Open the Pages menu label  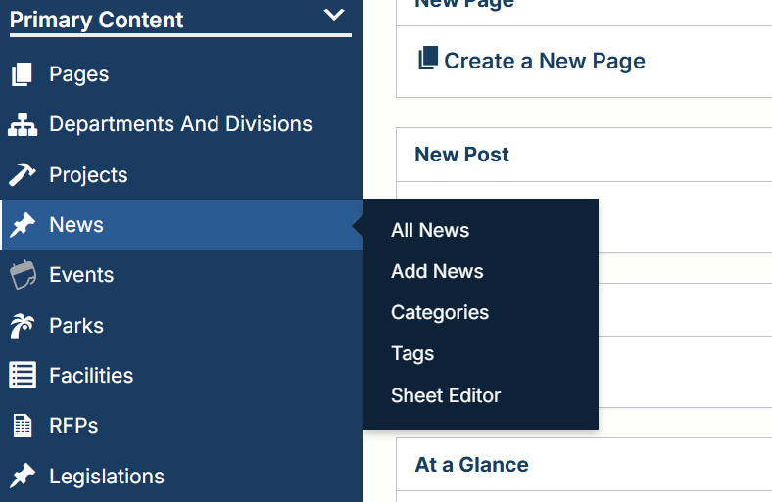[78, 74]
